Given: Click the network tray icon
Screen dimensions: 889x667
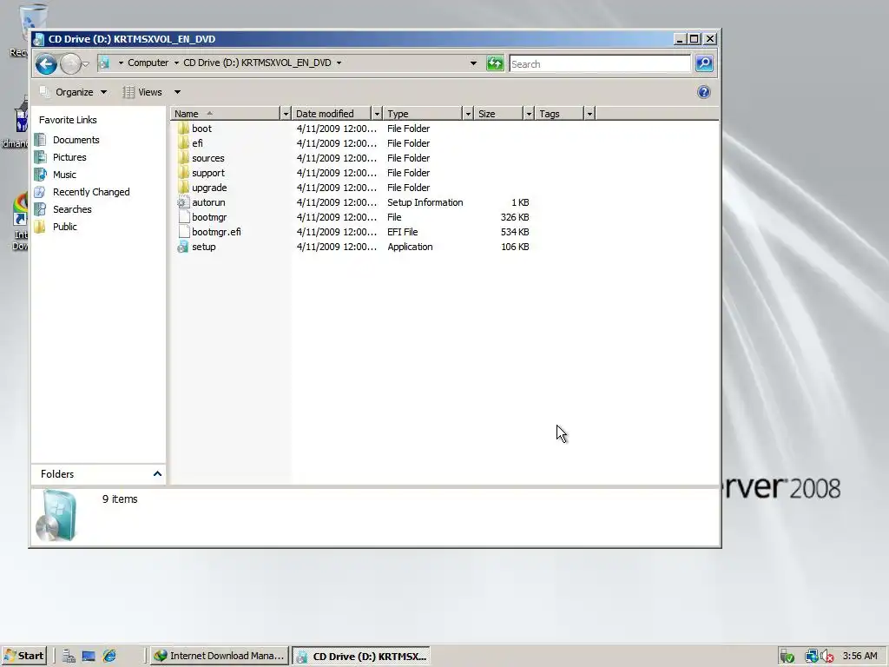Looking at the screenshot, I should point(811,657).
